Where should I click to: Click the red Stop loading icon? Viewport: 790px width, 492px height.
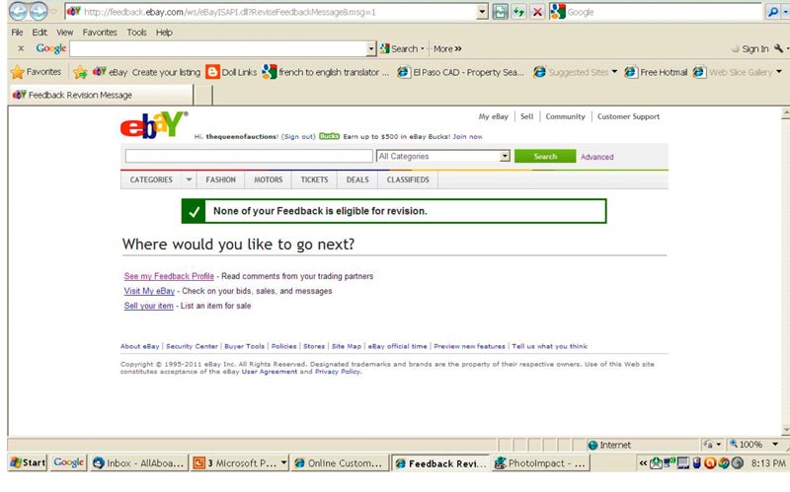tap(537, 12)
